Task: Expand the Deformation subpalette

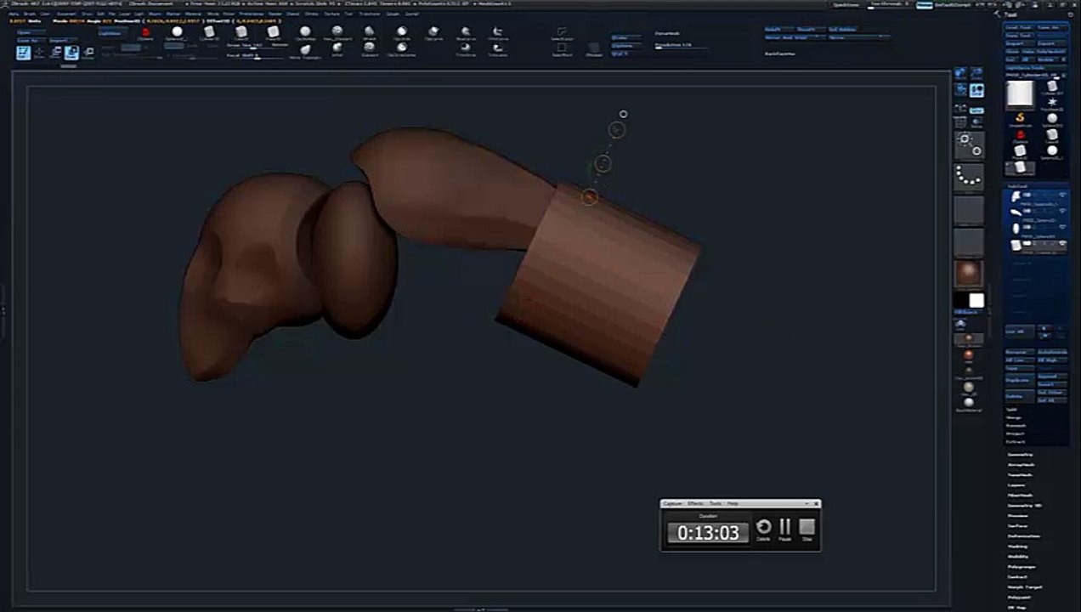Action: (1023, 536)
